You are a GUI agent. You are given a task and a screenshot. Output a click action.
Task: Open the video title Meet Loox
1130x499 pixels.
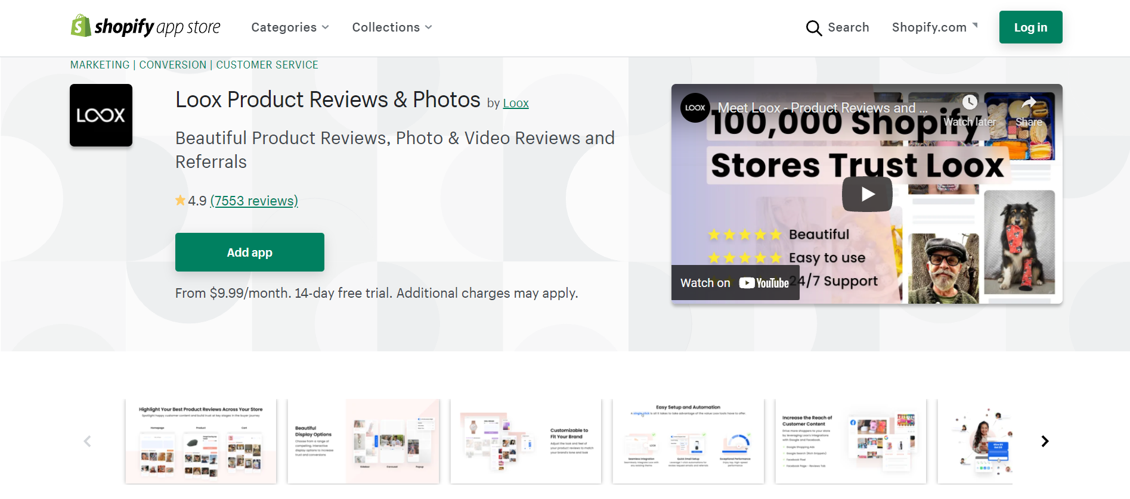tap(822, 108)
